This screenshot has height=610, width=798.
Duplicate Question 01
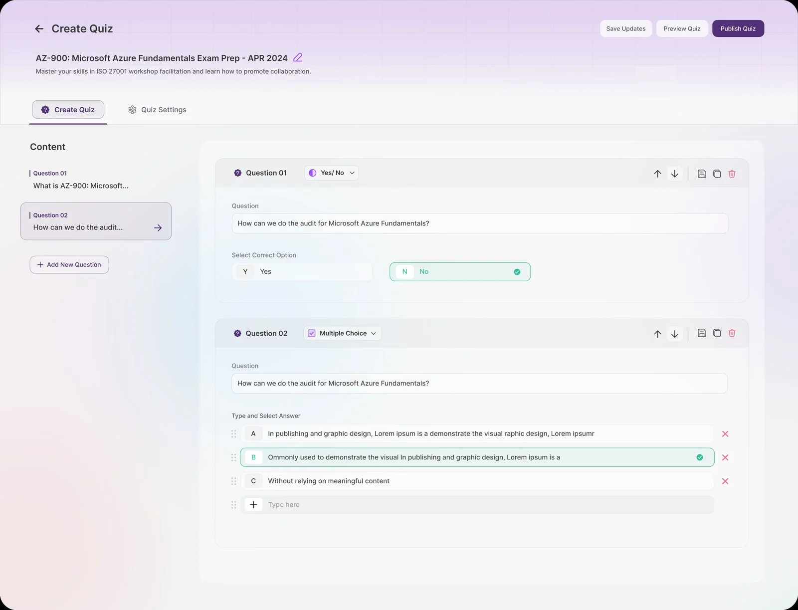pyautogui.click(x=717, y=174)
